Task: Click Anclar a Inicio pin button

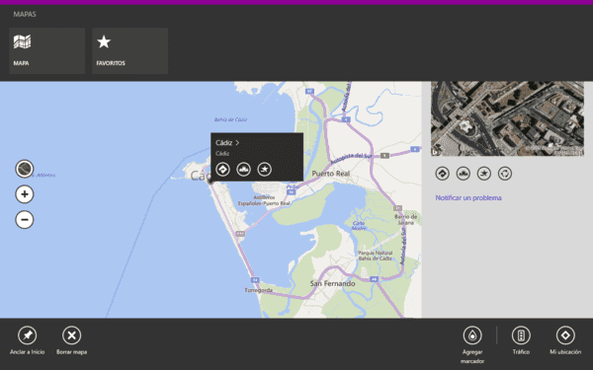Action: 28,340
